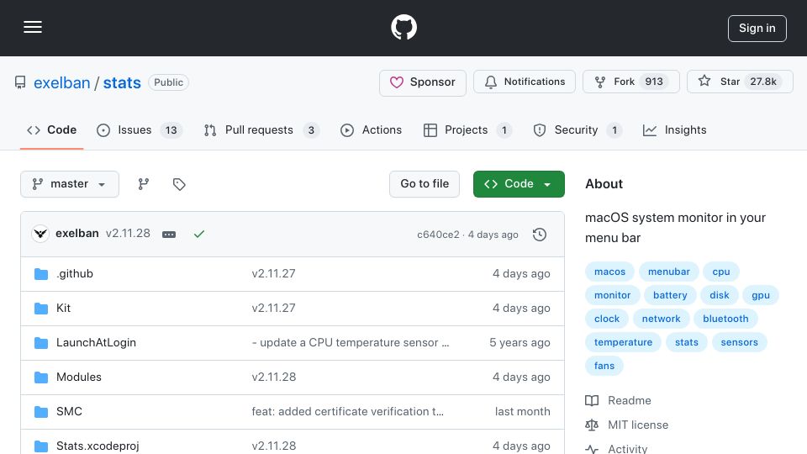View branches via the branch icon
This screenshot has width=807, height=454.
[144, 184]
